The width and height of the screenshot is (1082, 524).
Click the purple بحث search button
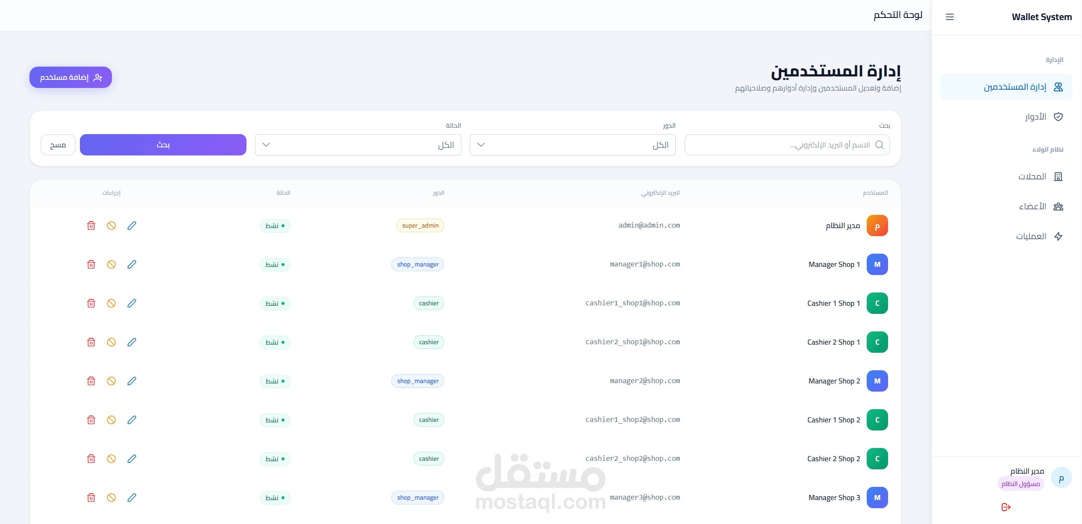(163, 145)
